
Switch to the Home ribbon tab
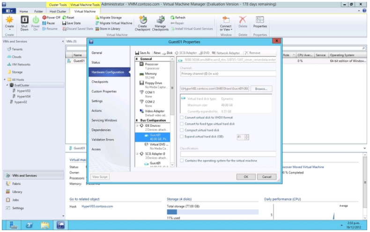coord(23,11)
